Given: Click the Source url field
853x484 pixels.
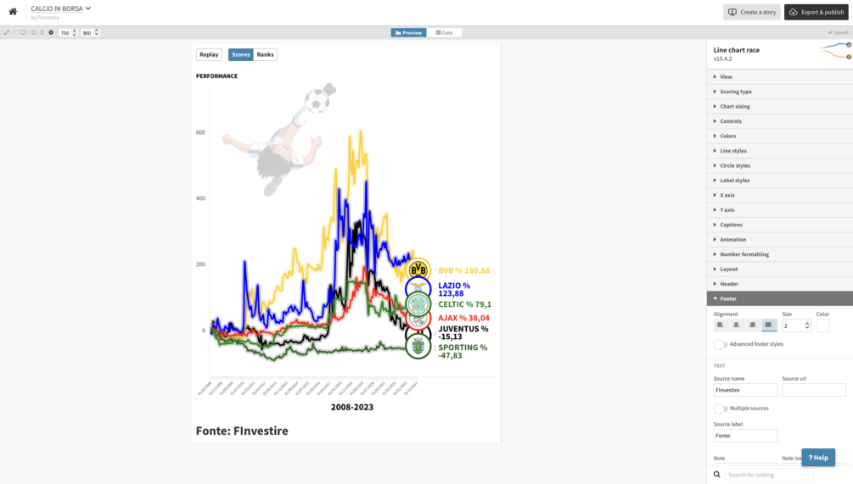Looking at the screenshot, I should 814,390.
